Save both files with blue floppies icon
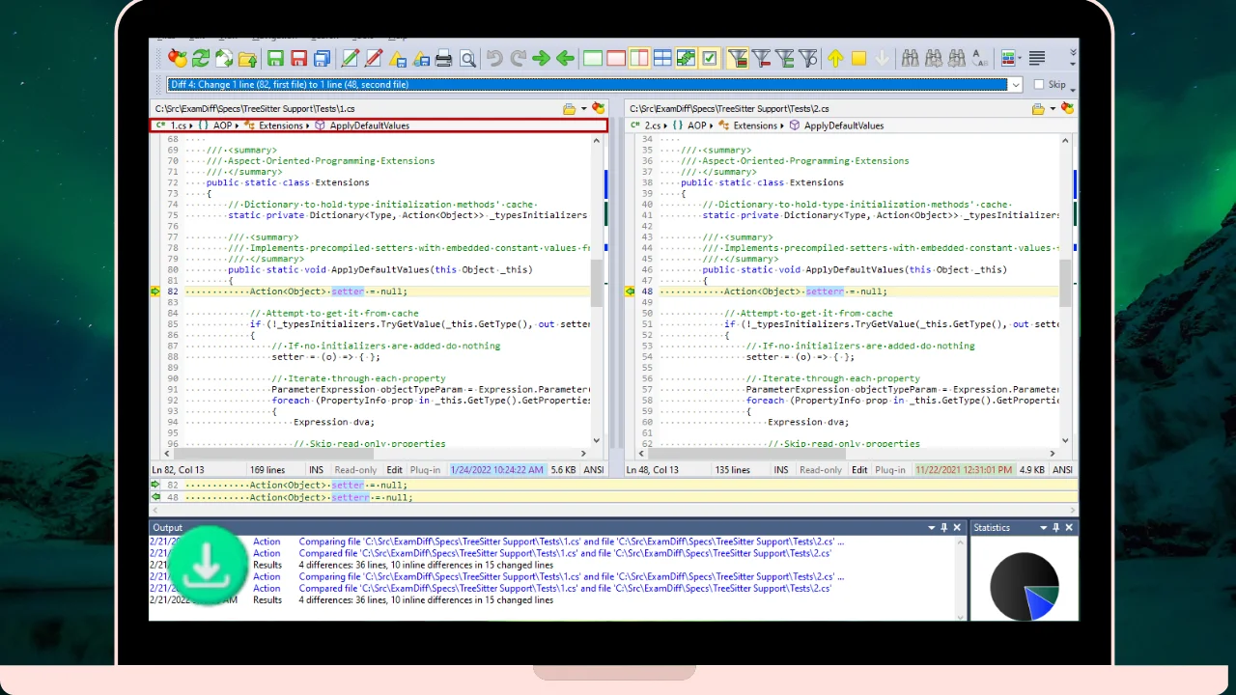This screenshot has height=695, width=1236. click(x=323, y=59)
